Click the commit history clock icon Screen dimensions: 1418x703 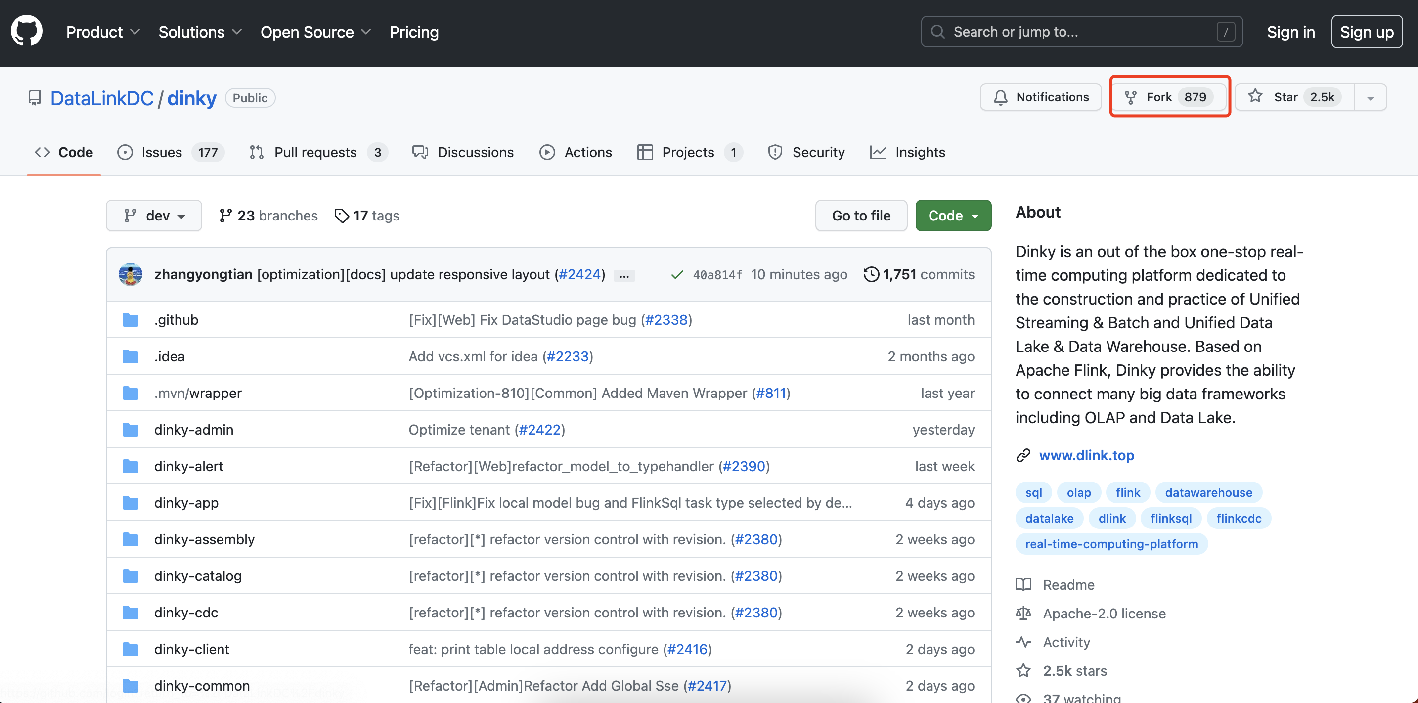point(871,274)
